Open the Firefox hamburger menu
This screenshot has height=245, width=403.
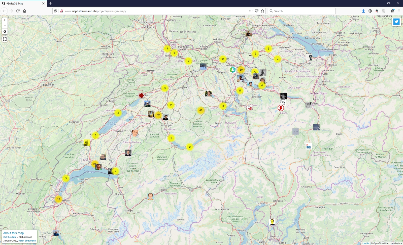(399, 11)
